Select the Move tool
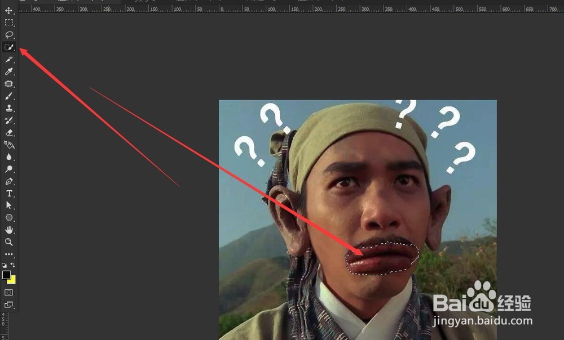 [x=8, y=10]
